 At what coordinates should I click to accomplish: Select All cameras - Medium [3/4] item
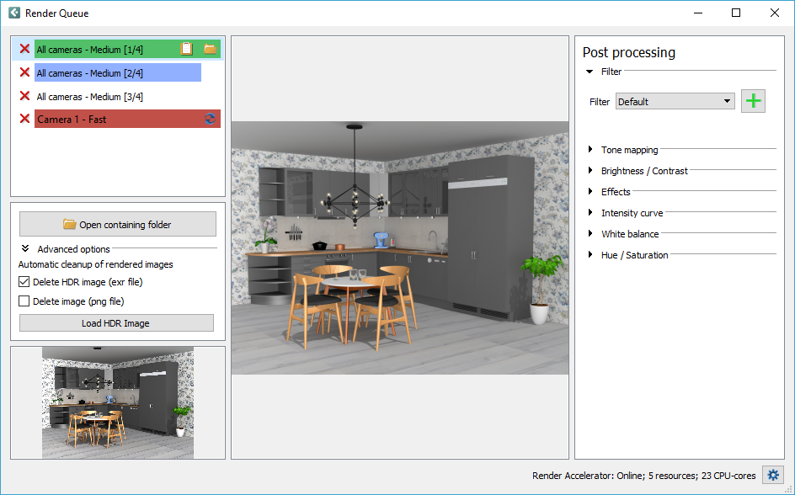coord(90,96)
